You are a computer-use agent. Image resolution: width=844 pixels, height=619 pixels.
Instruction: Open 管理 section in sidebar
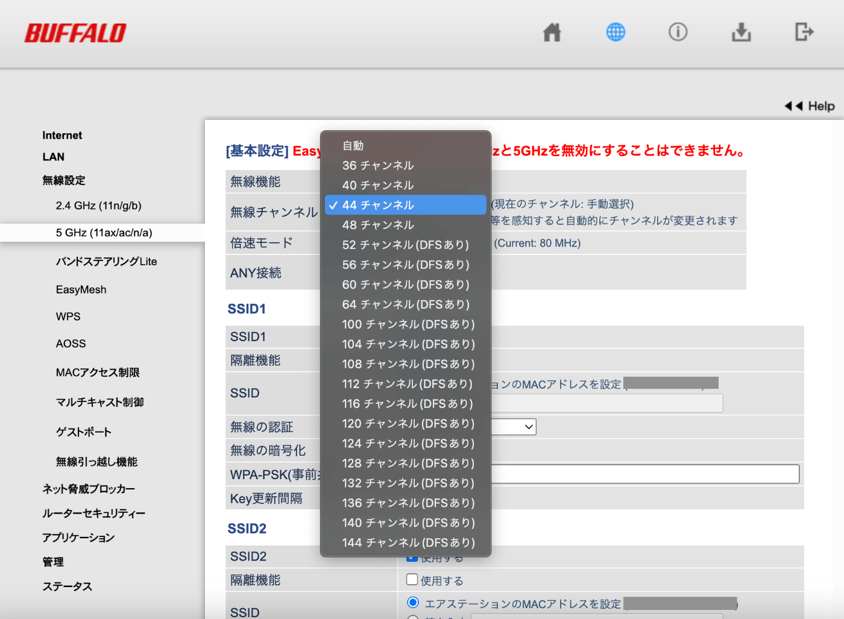(53, 562)
